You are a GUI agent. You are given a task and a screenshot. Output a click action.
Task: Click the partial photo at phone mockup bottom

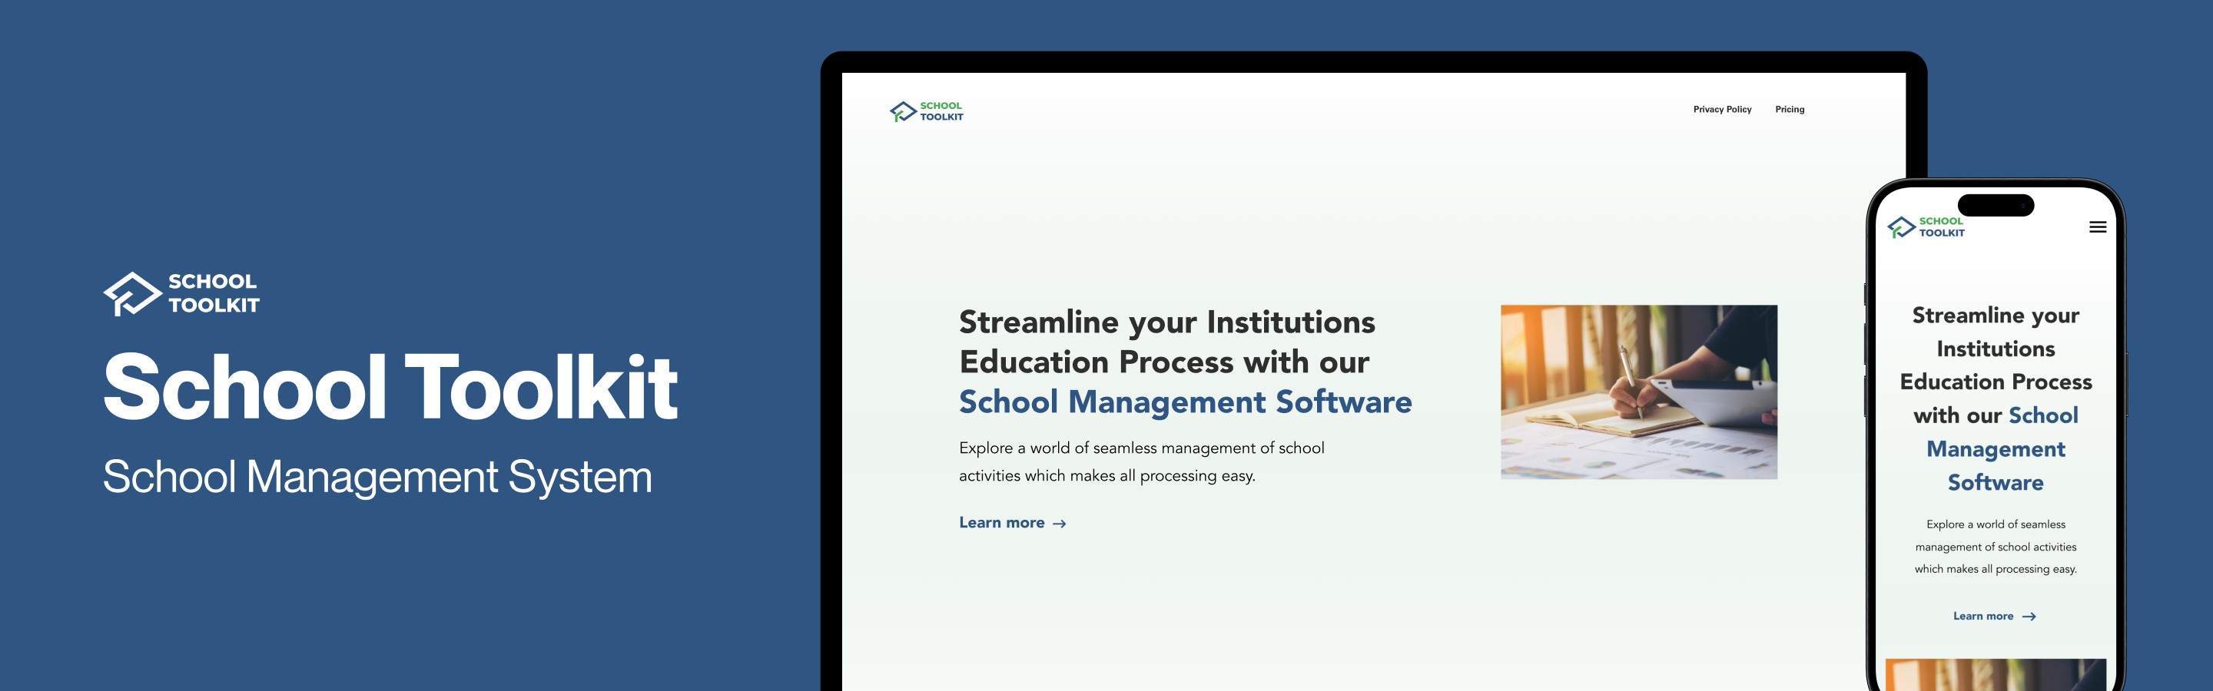coord(1995,675)
